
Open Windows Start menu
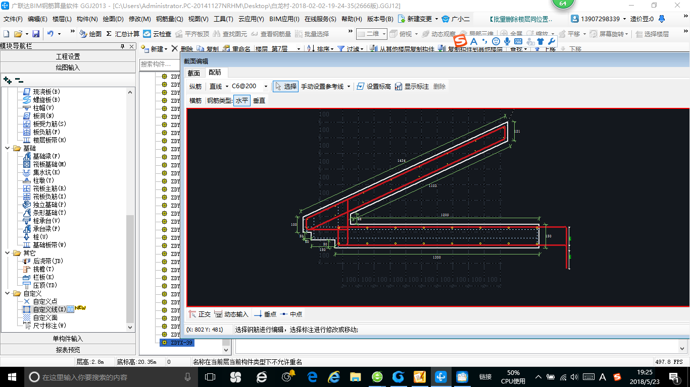[12, 376]
